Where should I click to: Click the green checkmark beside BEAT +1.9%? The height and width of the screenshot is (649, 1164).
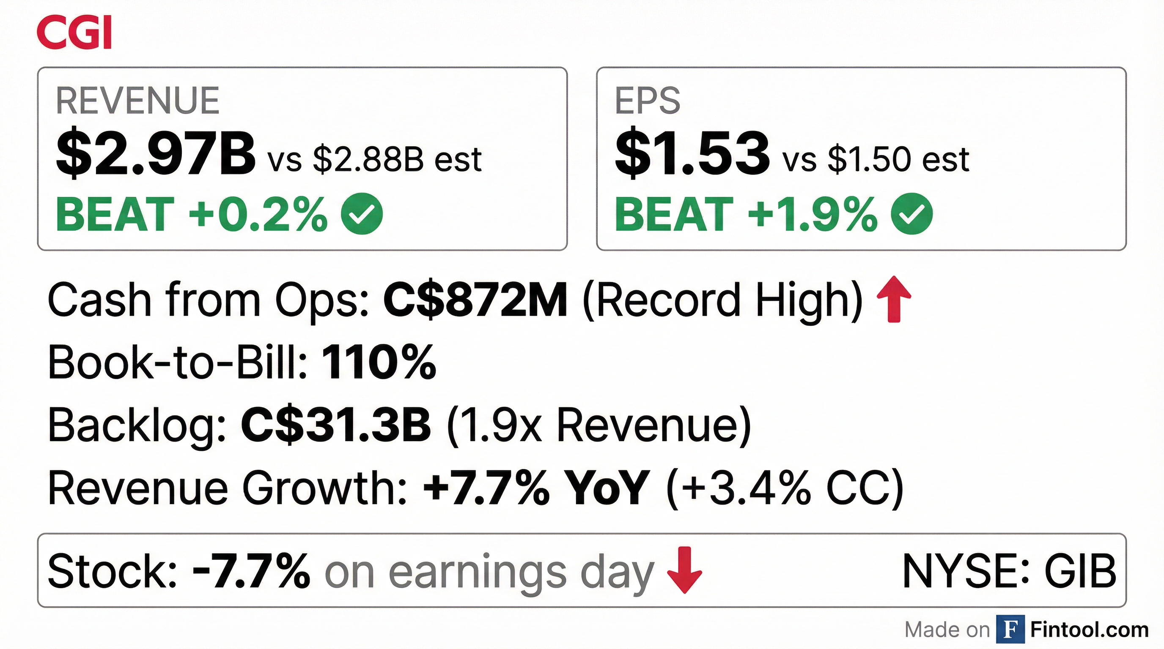[x=911, y=214]
